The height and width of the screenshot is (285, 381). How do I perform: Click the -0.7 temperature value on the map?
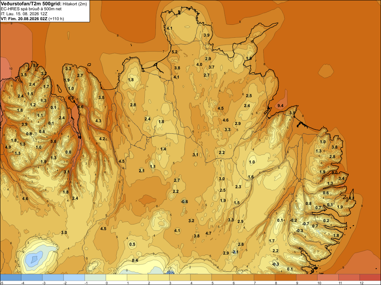pos(306,224)
